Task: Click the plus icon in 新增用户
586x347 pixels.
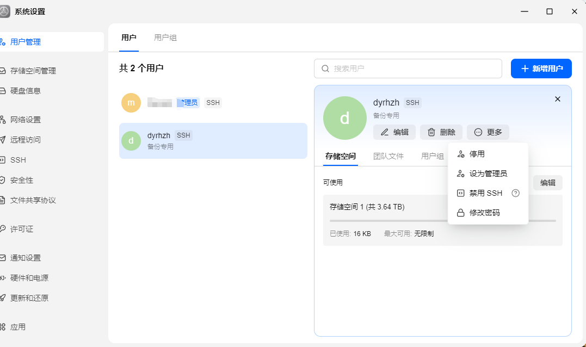Action: point(525,69)
